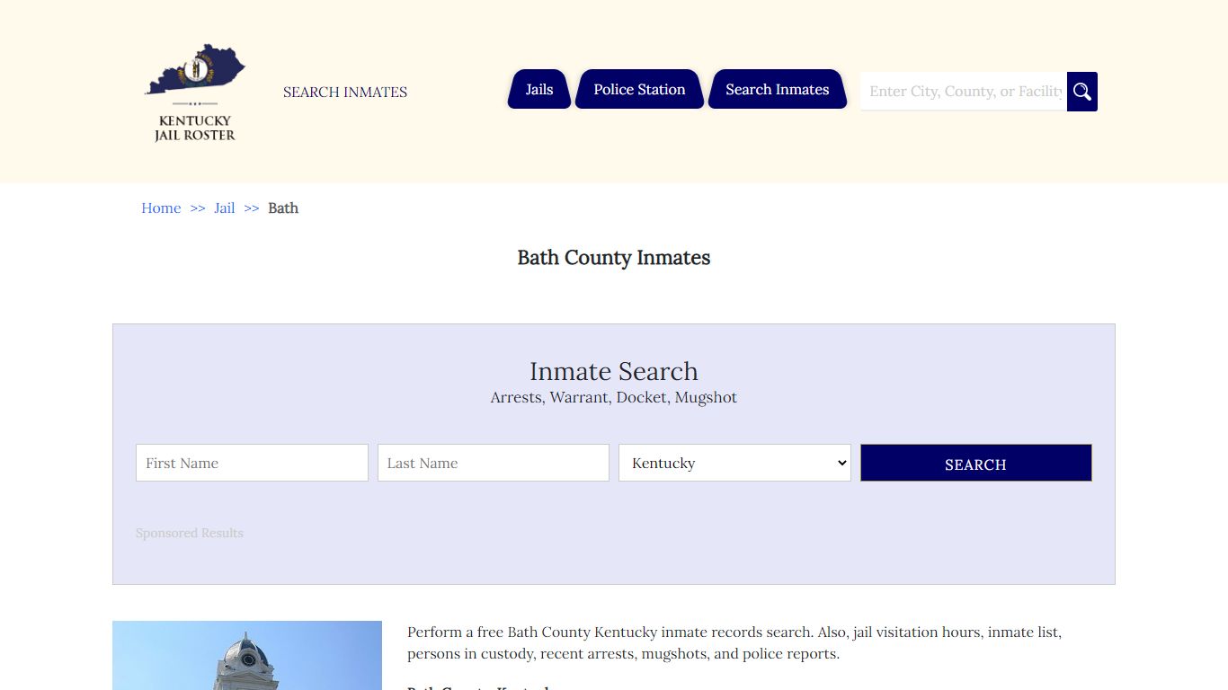
Task: Click the dark blue SEARCH button
Action: click(x=976, y=463)
